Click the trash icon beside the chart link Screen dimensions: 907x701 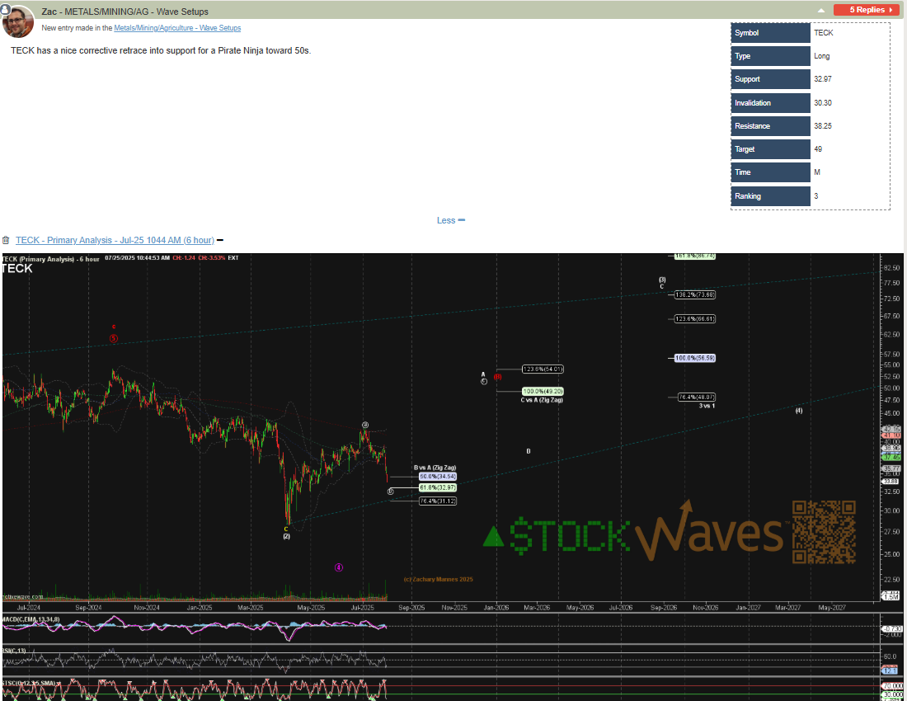click(6, 240)
